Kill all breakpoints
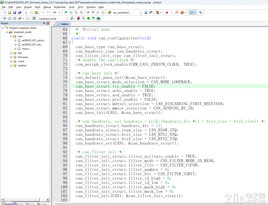Viewport: 268px width, 205px height. [182, 13]
